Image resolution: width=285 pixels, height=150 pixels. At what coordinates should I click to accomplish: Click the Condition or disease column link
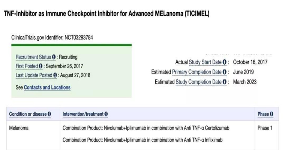tap(28, 114)
